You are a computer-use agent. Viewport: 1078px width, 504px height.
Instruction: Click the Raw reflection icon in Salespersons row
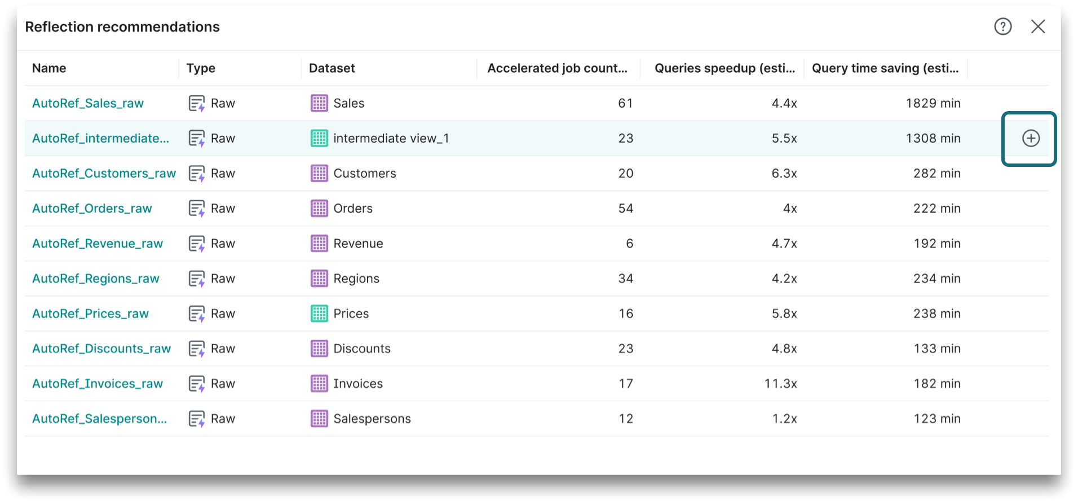coord(196,419)
